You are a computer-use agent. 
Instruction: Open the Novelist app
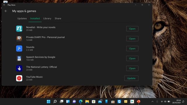(x=132, y=29)
